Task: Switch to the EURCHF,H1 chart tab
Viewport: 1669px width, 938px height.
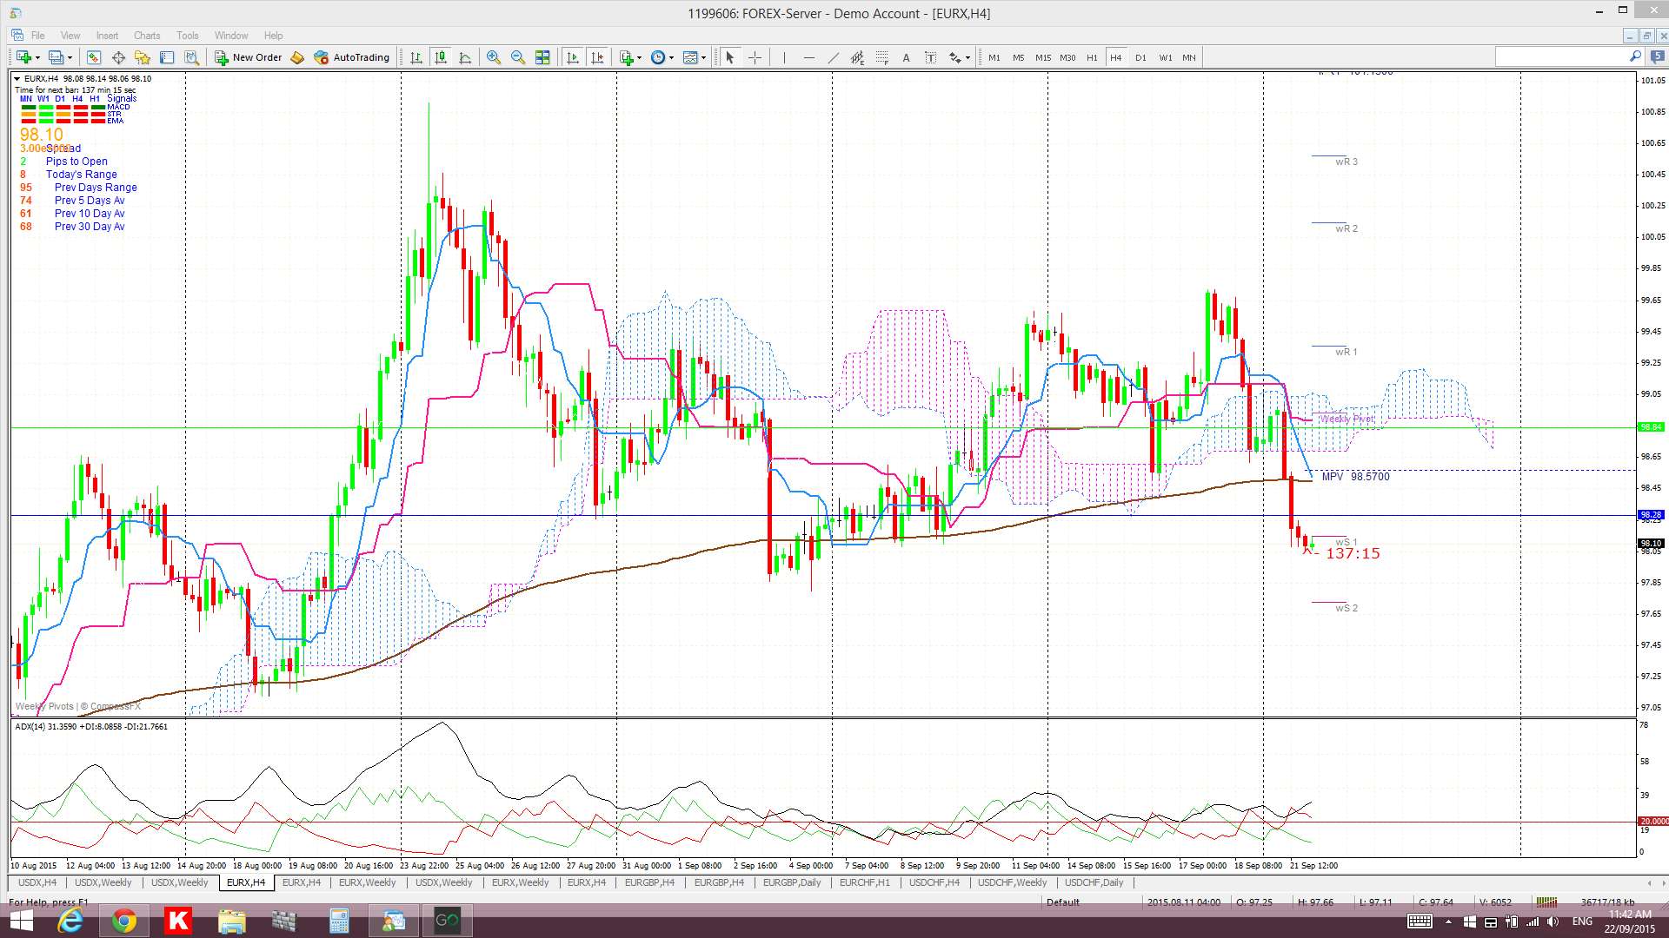Action: pyautogui.click(x=865, y=882)
